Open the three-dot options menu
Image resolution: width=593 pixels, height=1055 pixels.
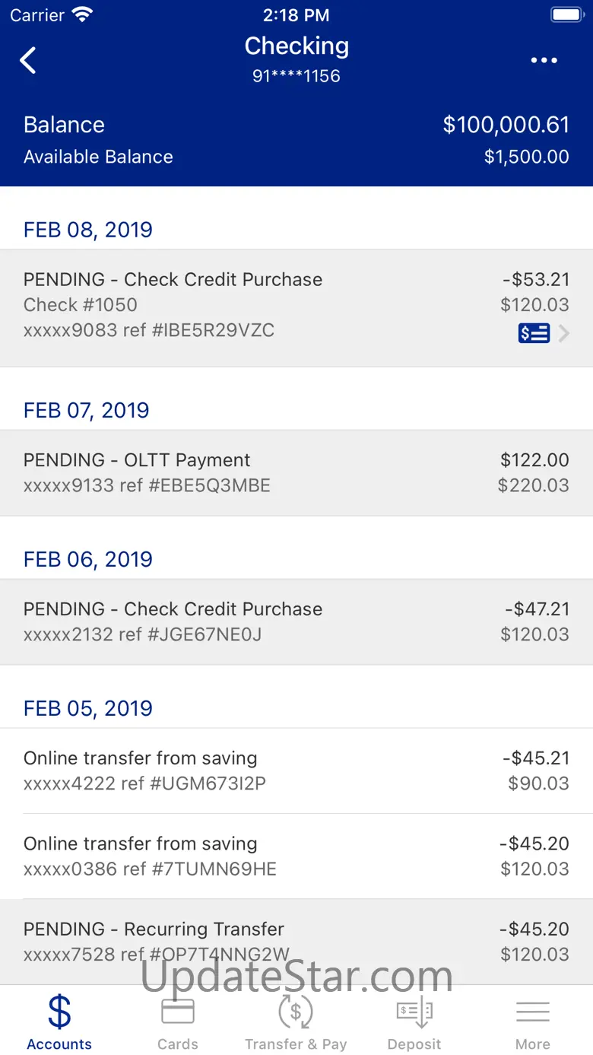point(544,61)
